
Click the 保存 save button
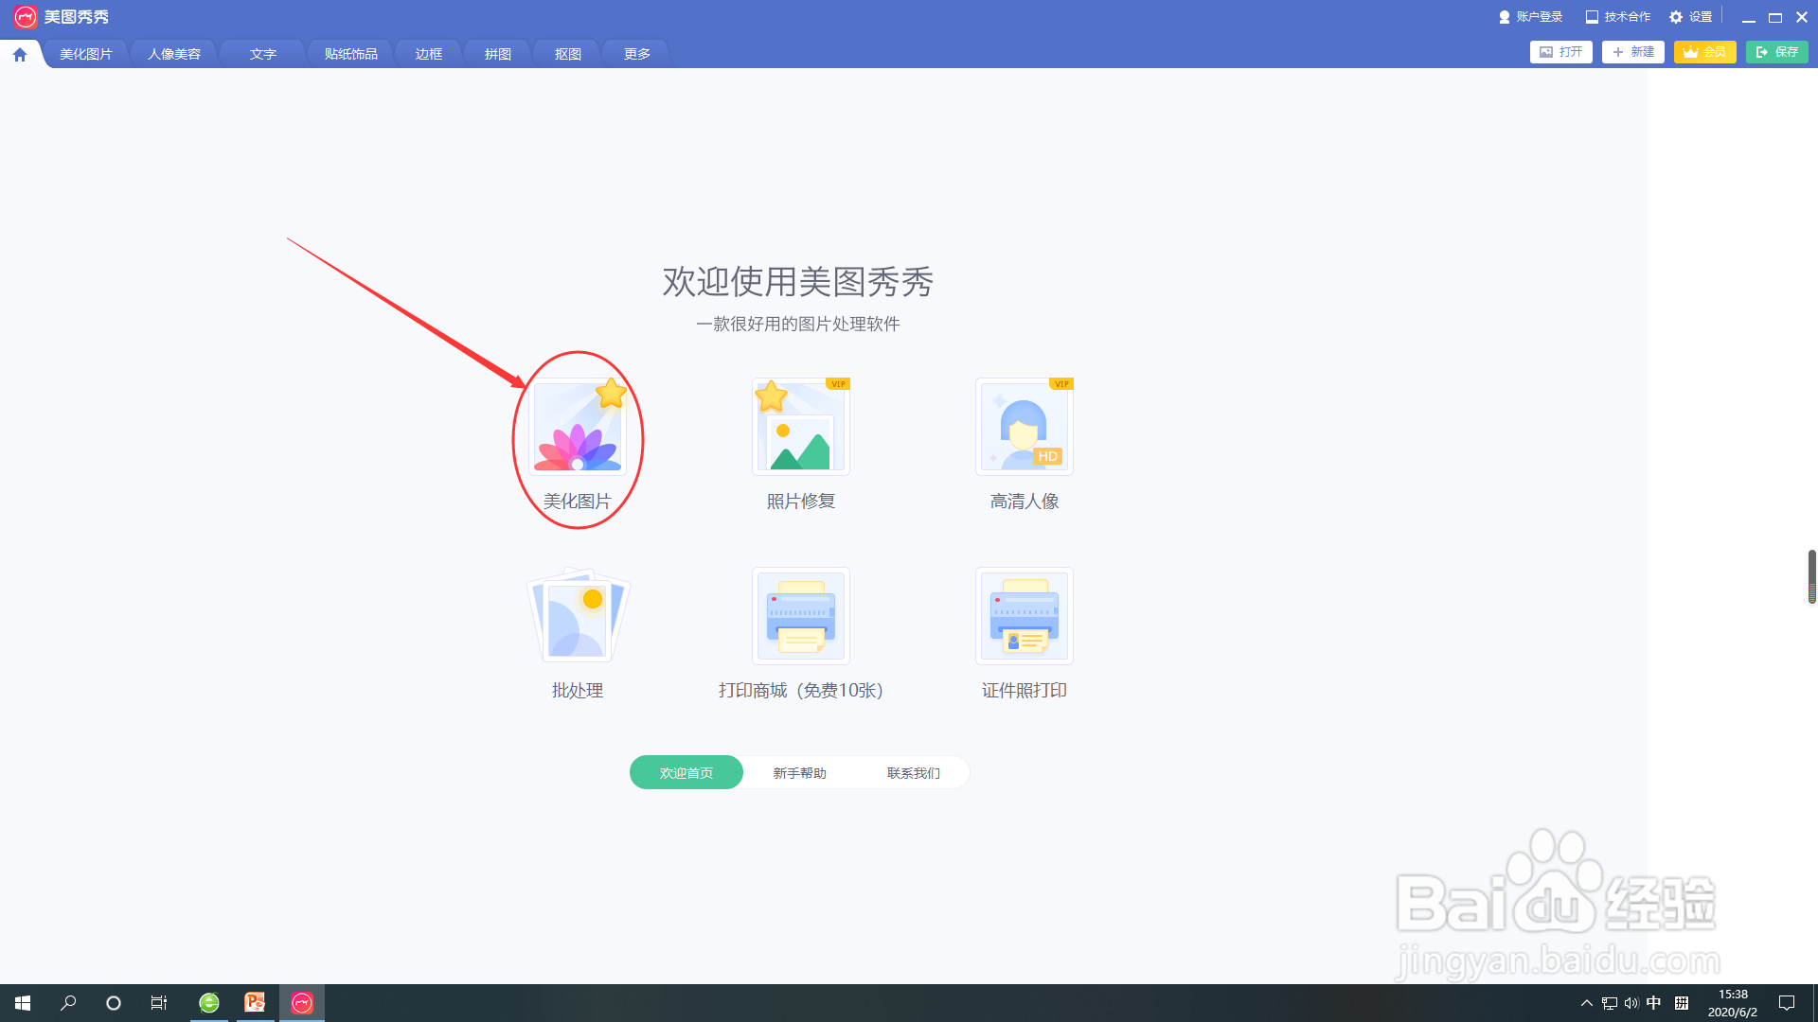tap(1777, 52)
